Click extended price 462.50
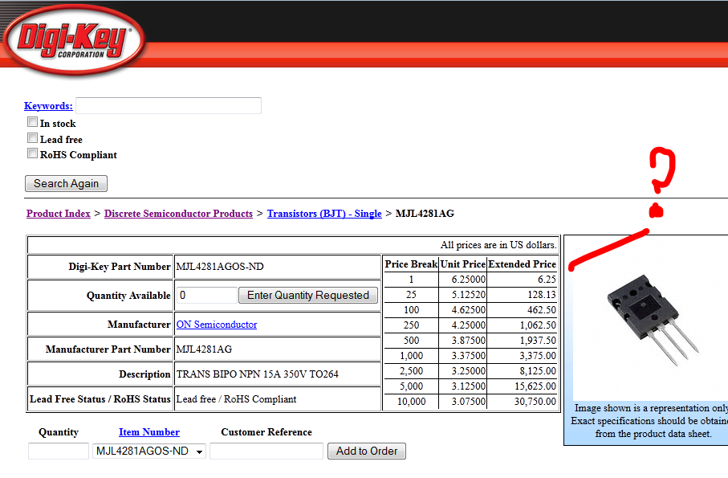Viewport: 728px width, 478px height. click(541, 310)
